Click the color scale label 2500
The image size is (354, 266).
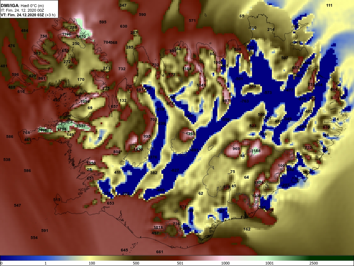[x=314, y=263]
